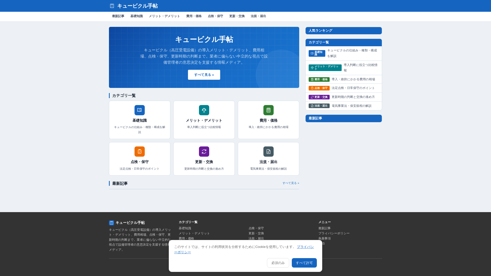The width and height of the screenshot is (491, 276).
Task: Click the メリット・デメリット scale icon
Action: point(204,110)
